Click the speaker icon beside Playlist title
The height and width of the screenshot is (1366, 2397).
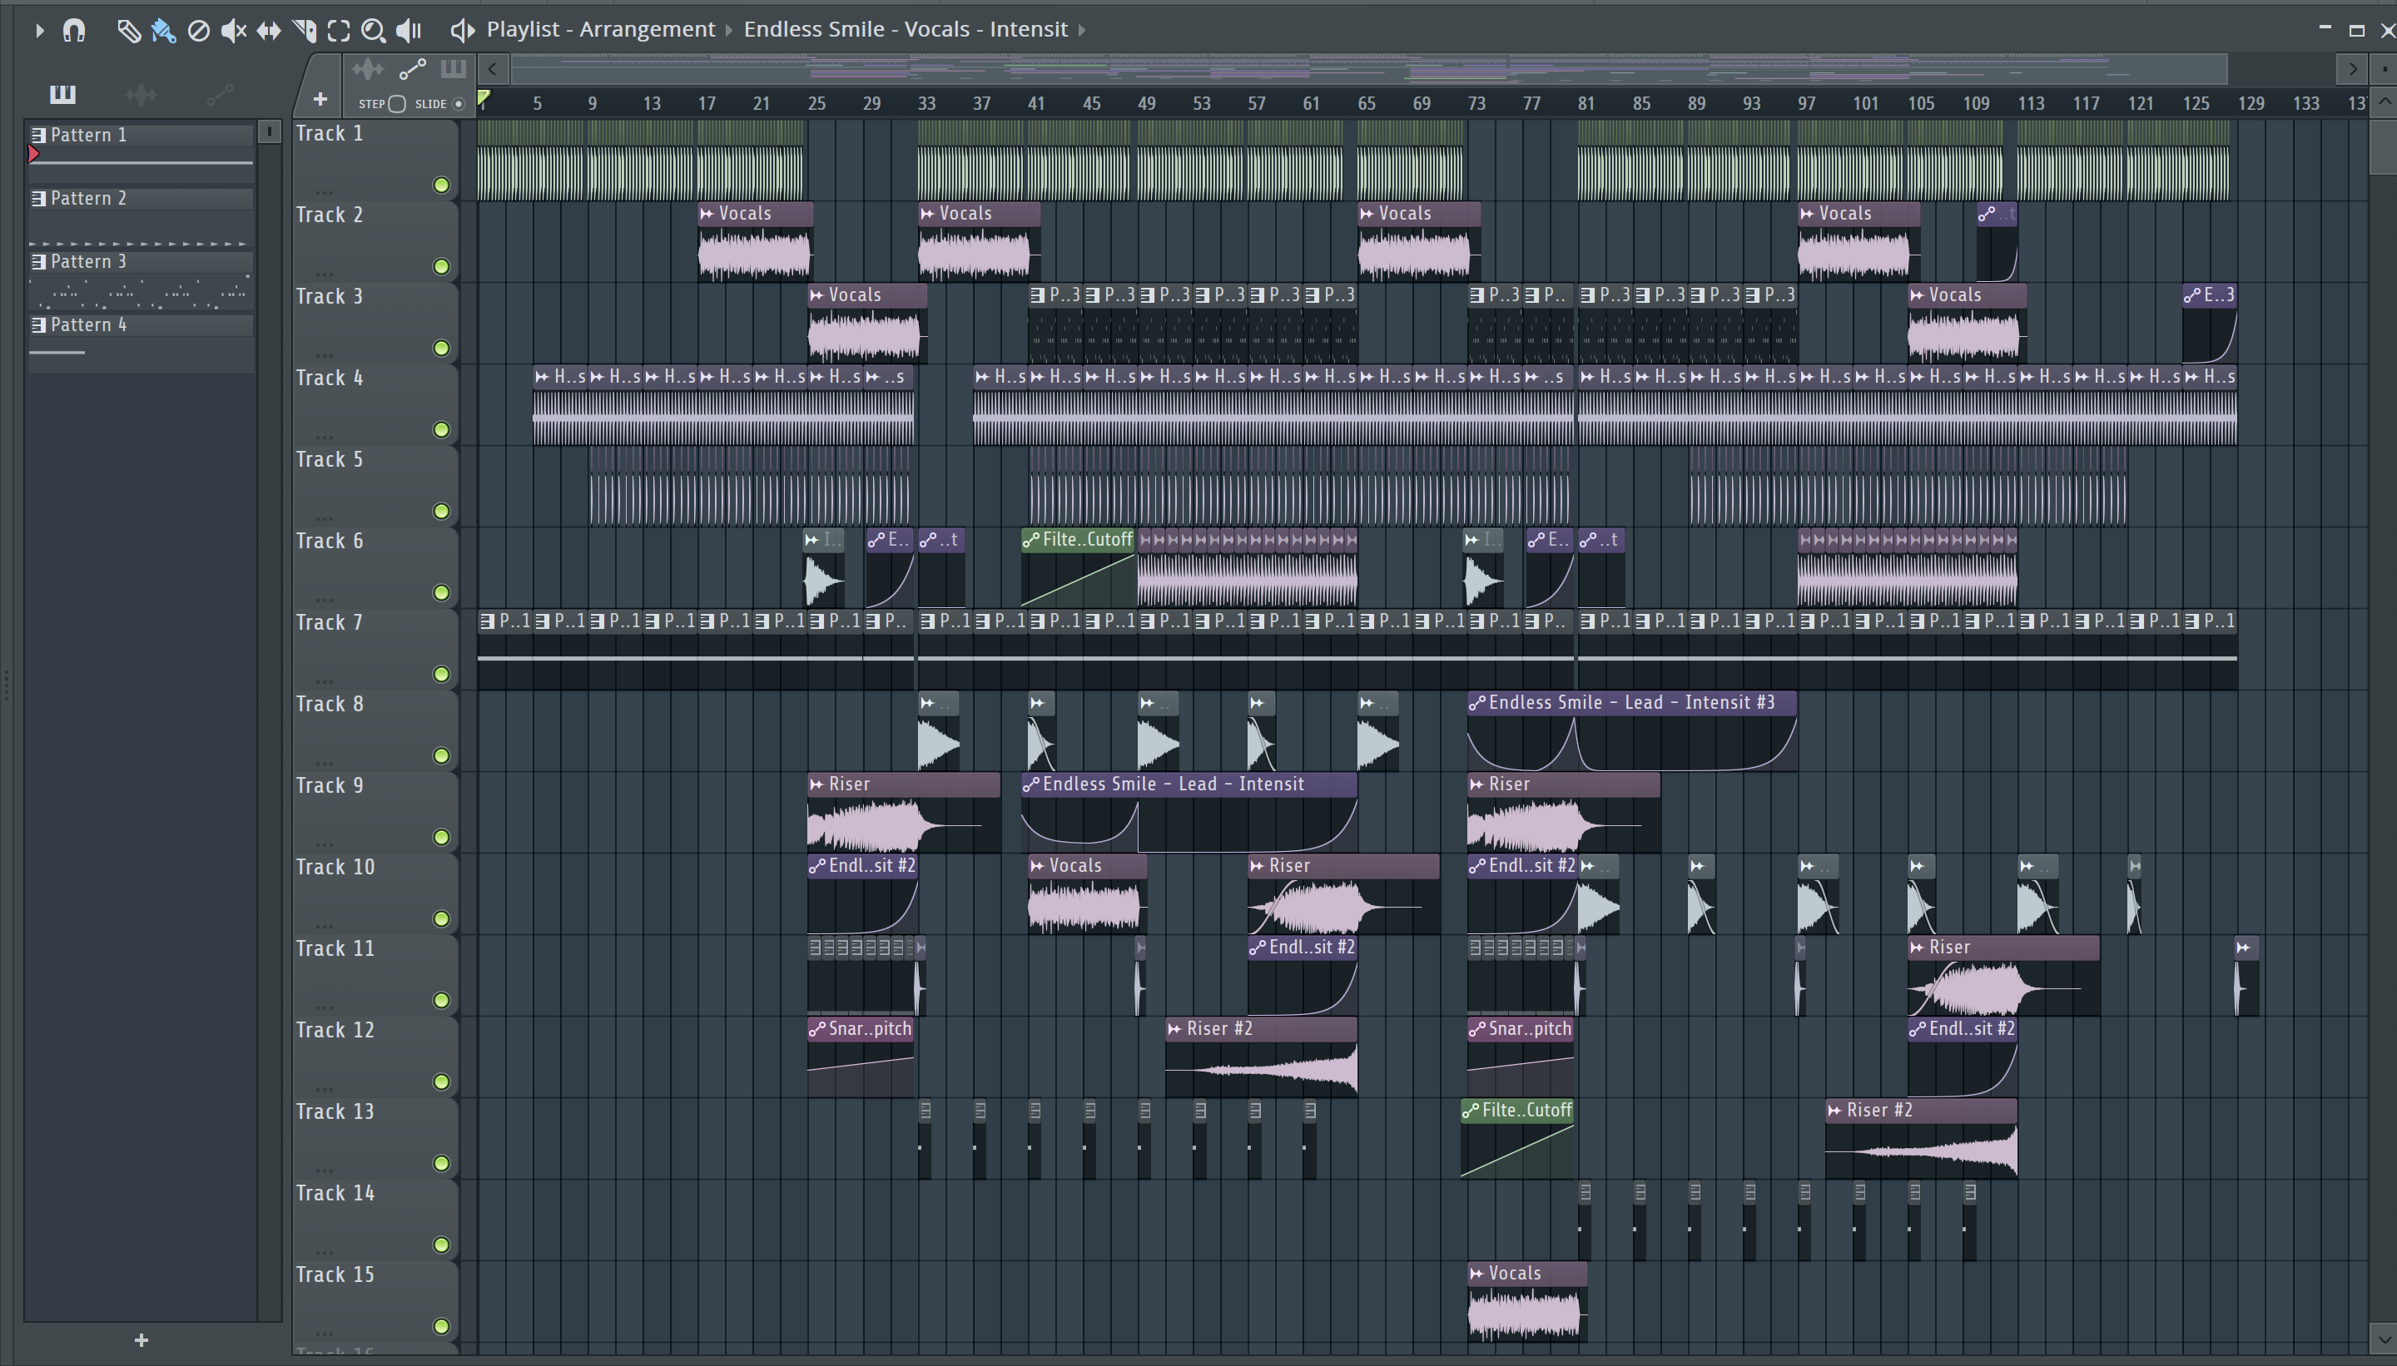462,30
